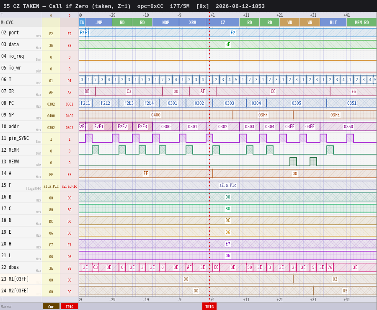Select the 11 pin_SYNC signal row
377x310 pixels.
[188, 138]
